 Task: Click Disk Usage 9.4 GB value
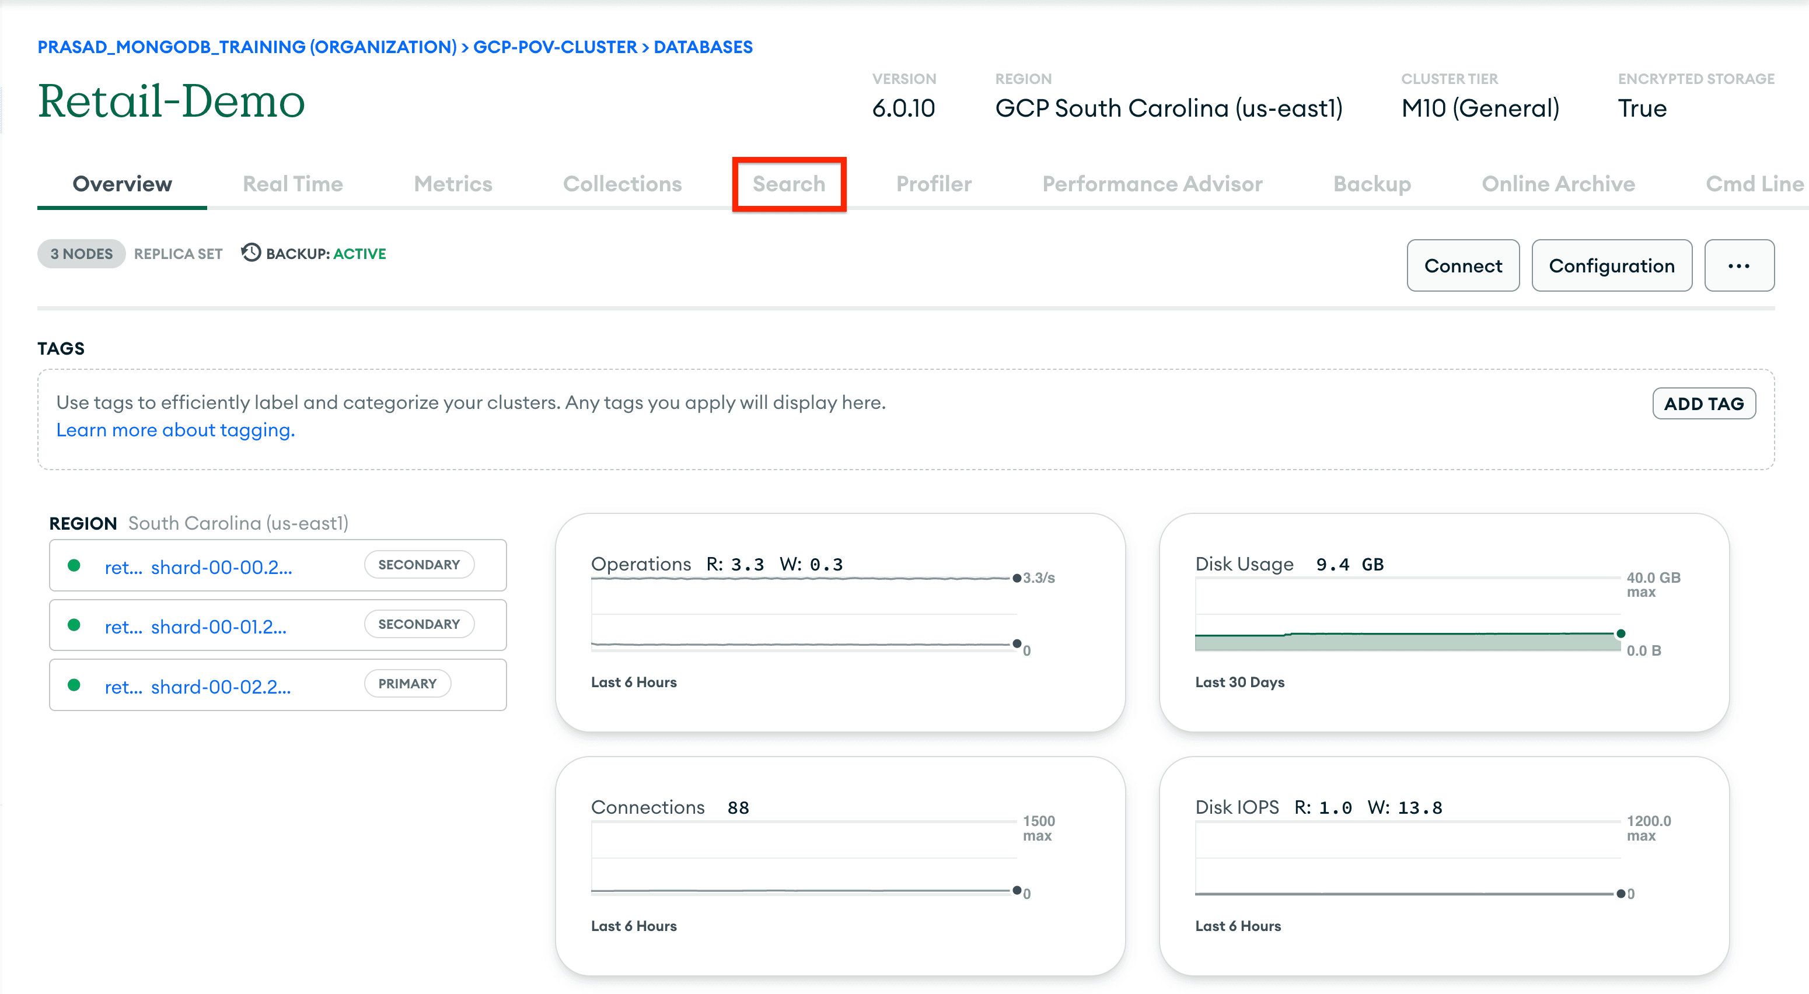coord(1350,565)
